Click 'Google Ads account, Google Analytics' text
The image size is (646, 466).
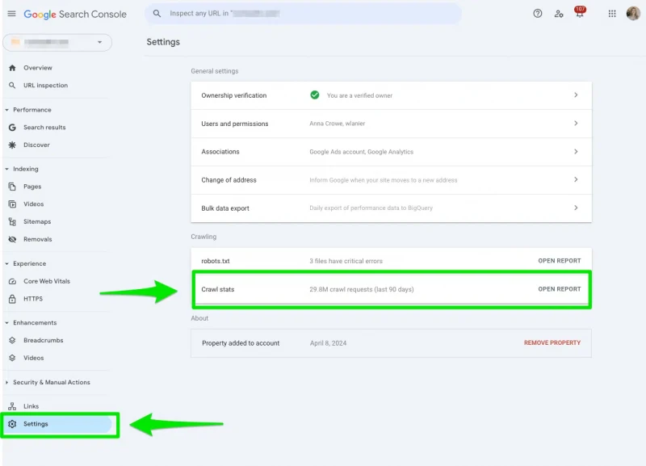coord(361,152)
